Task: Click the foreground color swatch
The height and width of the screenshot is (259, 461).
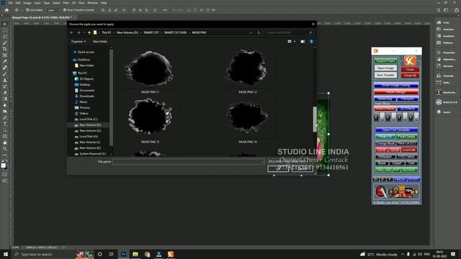Action: [3, 165]
